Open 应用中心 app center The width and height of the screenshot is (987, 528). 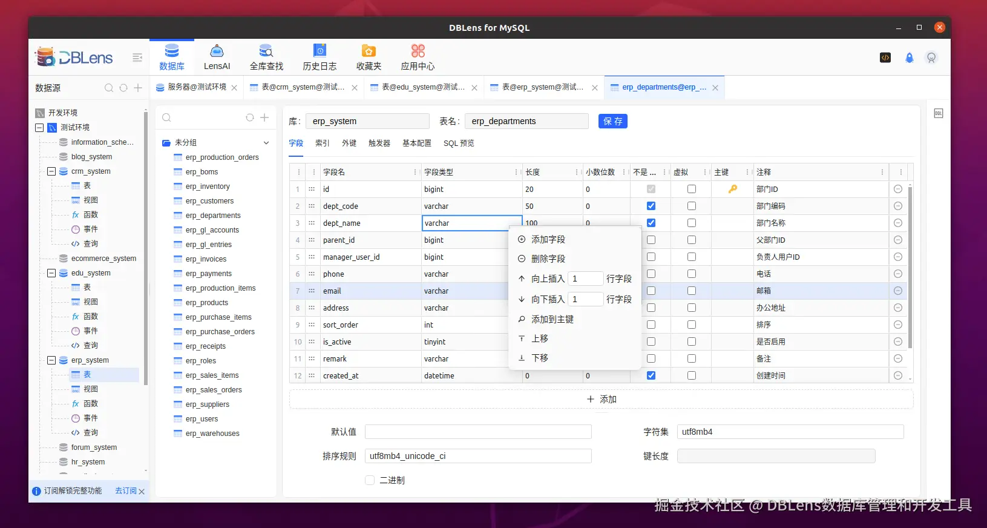point(418,58)
